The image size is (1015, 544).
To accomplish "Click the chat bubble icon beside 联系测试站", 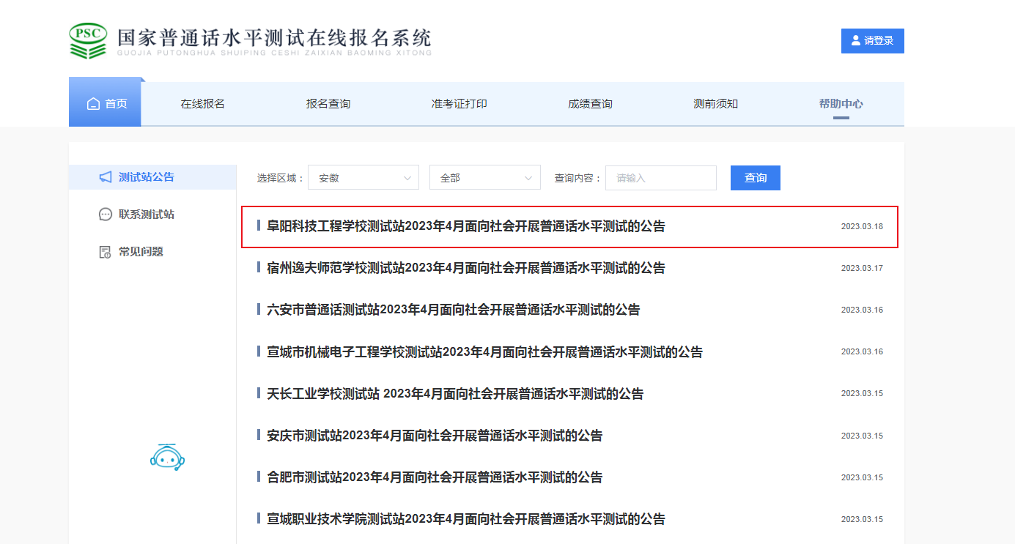I will [x=106, y=215].
